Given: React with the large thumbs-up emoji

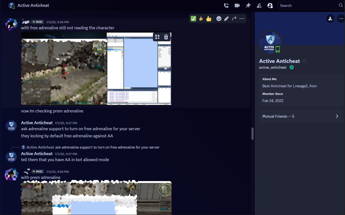Looking at the screenshot, I should 209,19.
